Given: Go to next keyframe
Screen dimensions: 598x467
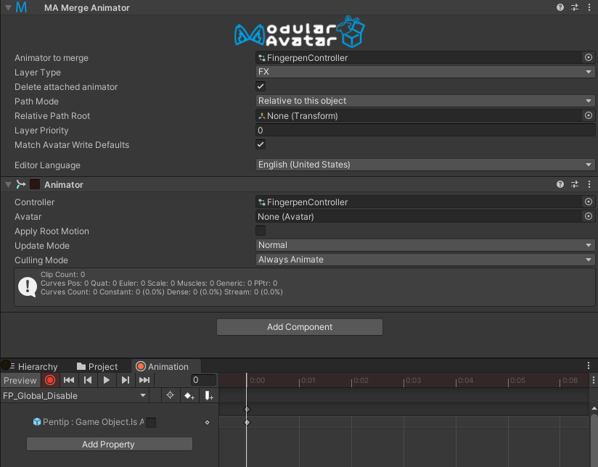Looking at the screenshot, I should tap(125, 380).
